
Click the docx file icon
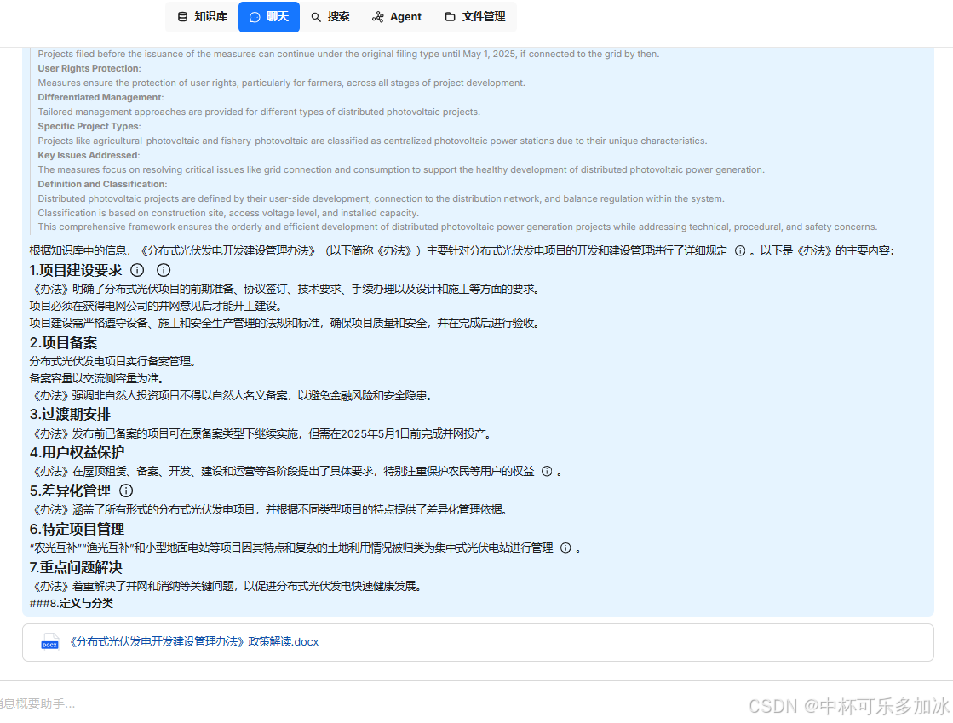coord(50,642)
